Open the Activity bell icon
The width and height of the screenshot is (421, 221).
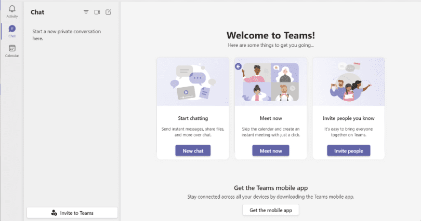click(12, 9)
